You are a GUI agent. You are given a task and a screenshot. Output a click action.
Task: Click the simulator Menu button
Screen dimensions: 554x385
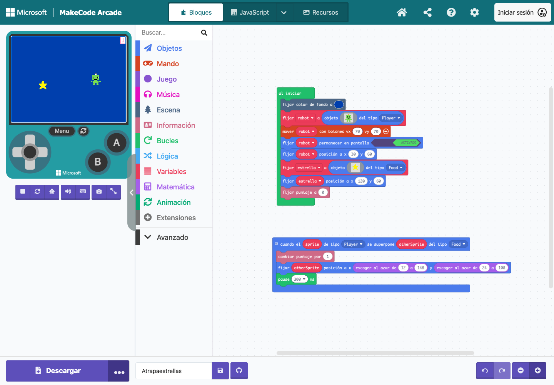pyautogui.click(x=62, y=131)
